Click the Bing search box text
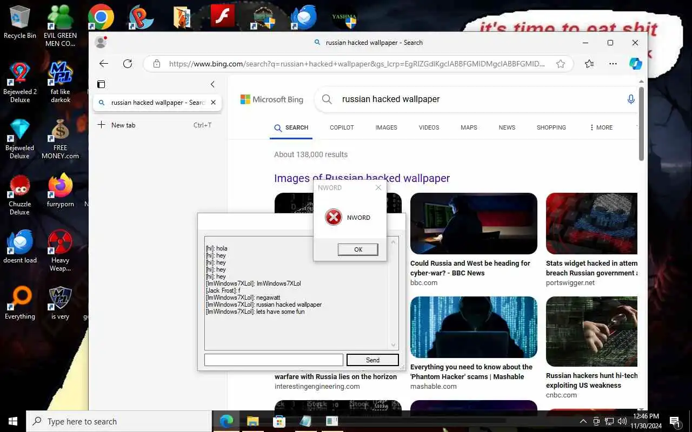 point(390,99)
